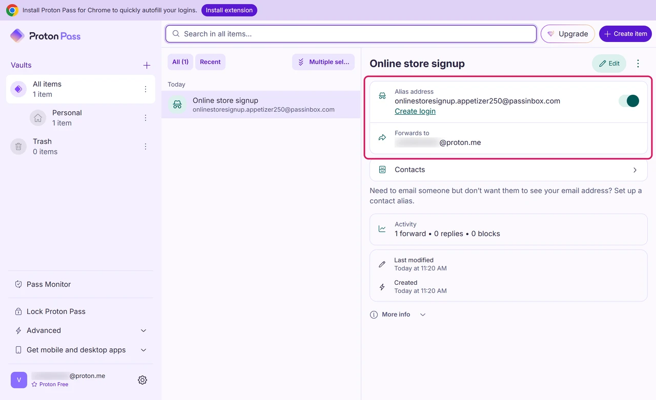Click the Personal vault home icon
Image resolution: width=656 pixels, height=400 pixels.
pyautogui.click(x=38, y=118)
